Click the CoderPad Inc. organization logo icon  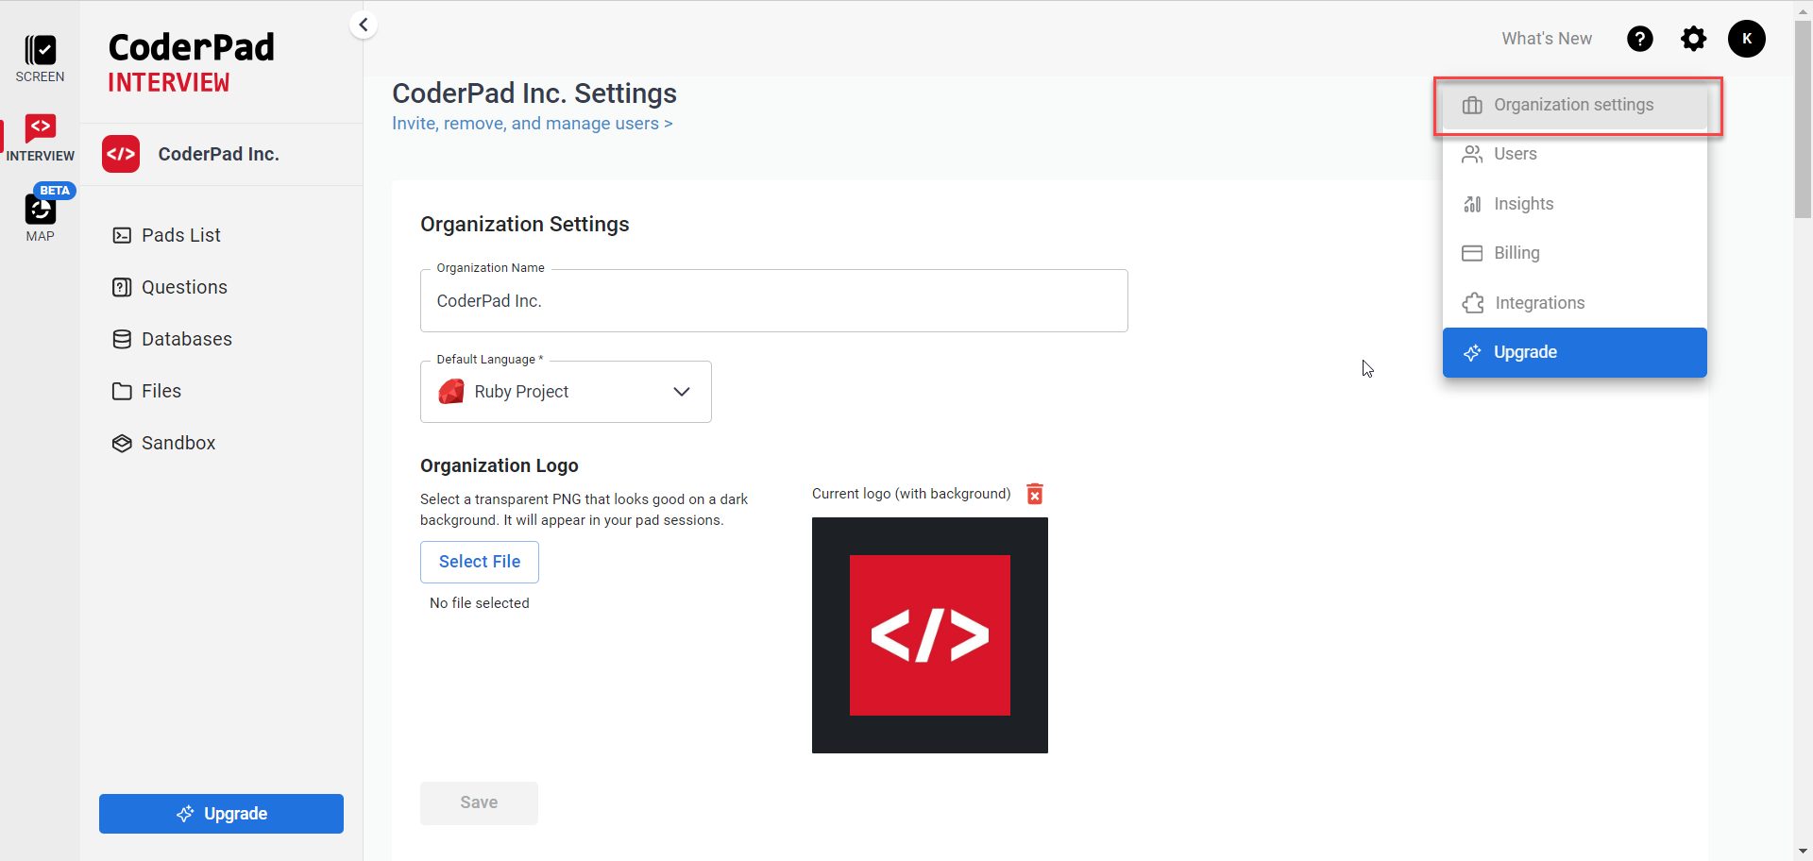121,154
